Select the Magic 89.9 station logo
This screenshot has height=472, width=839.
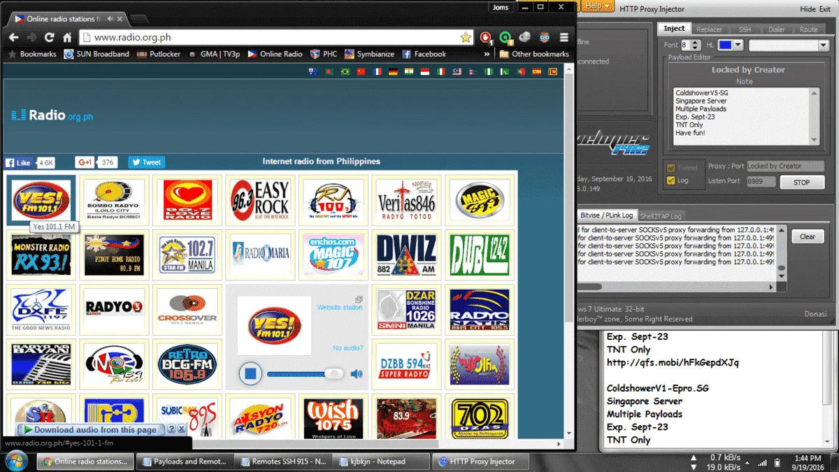[x=479, y=200]
